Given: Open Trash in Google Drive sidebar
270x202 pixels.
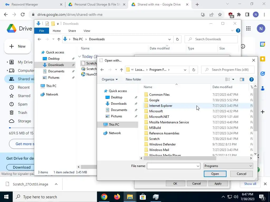Looking at the screenshot, I should click(22, 113).
